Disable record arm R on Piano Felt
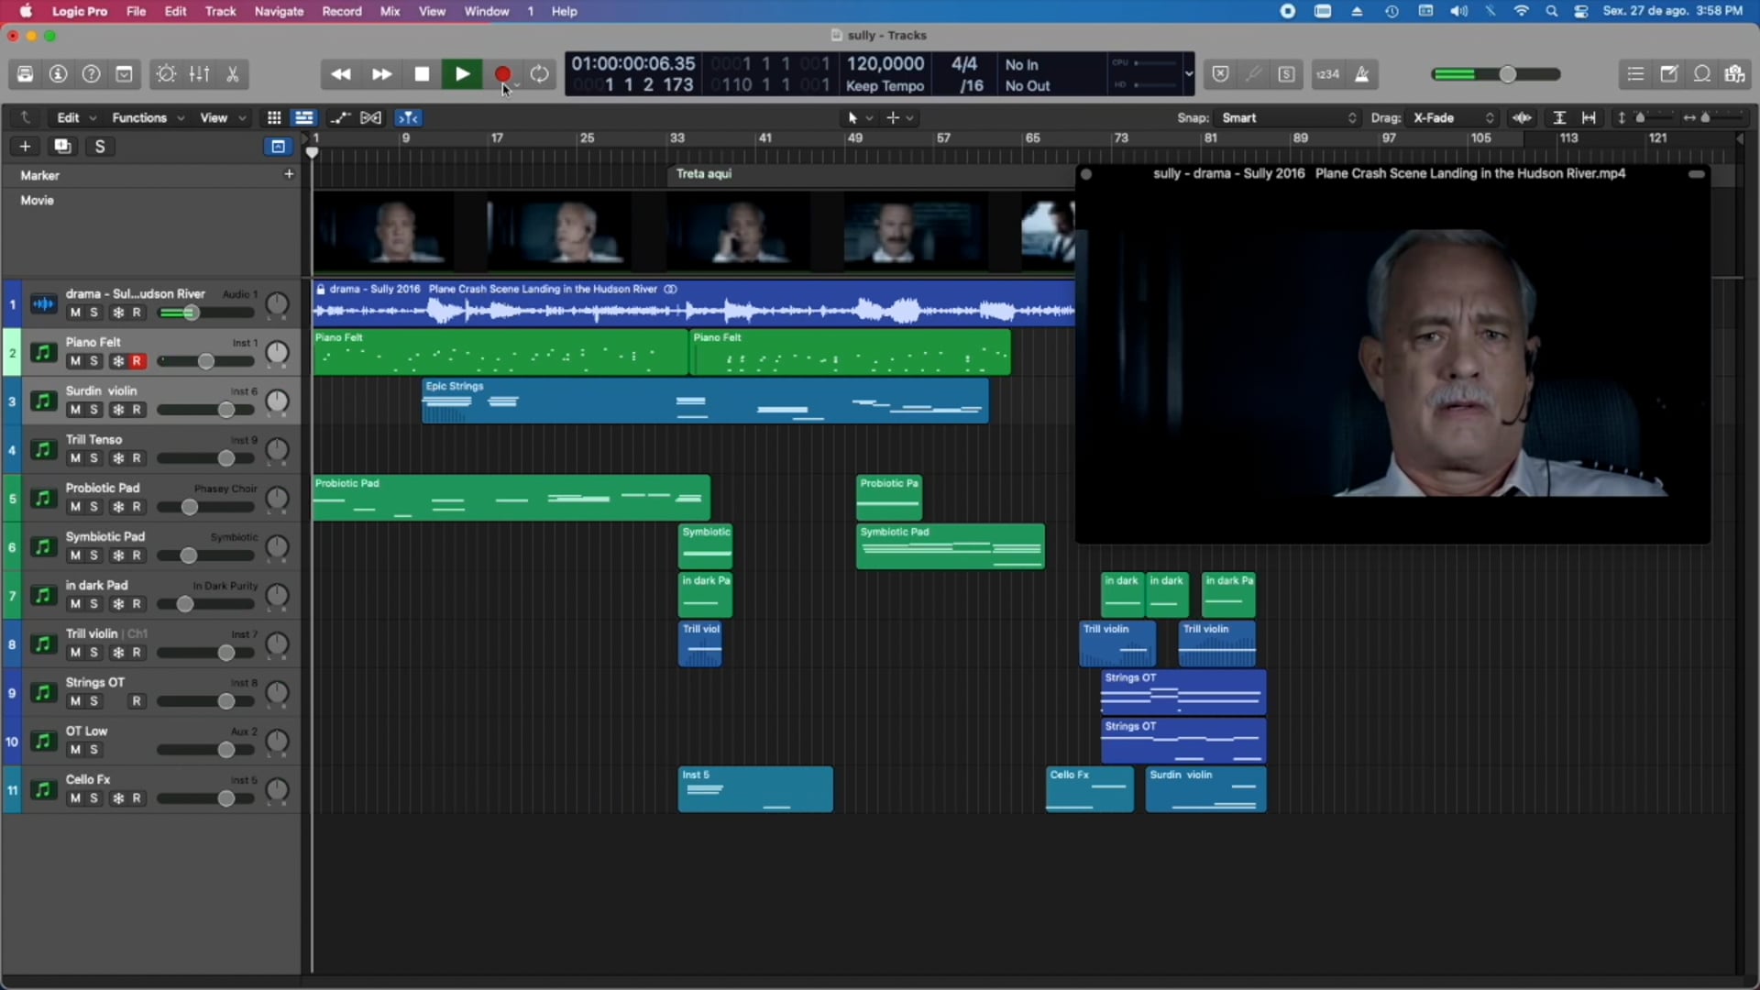The image size is (1760, 990). pyautogui.click(x=137, y=361)
